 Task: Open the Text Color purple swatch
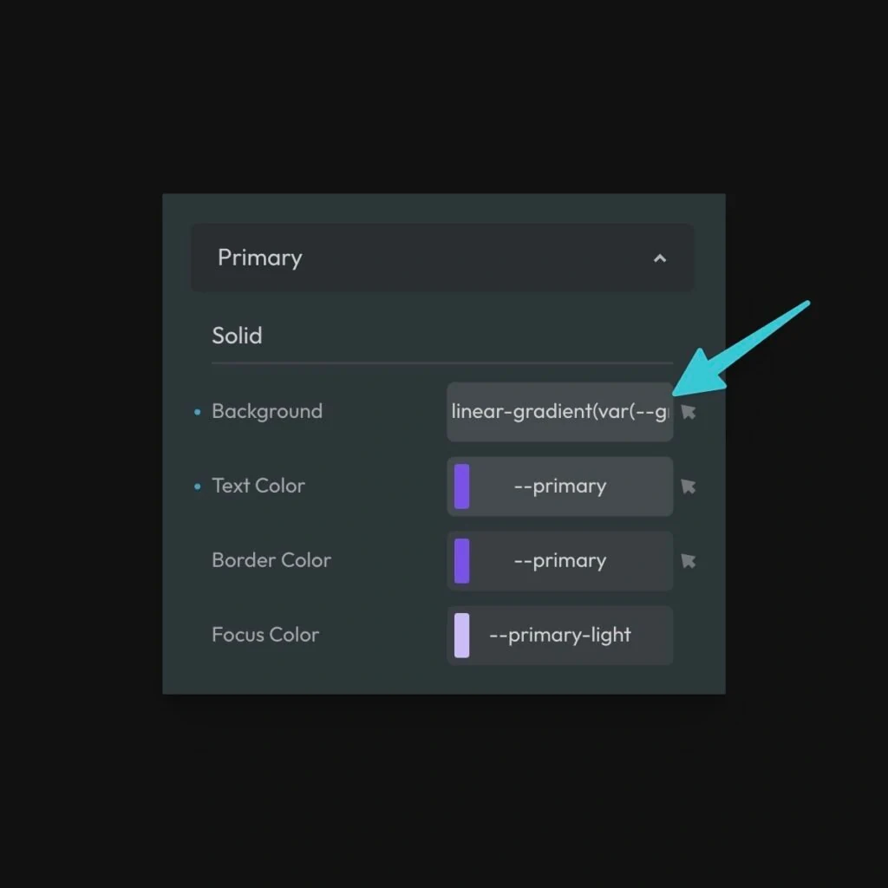(461, 486)
